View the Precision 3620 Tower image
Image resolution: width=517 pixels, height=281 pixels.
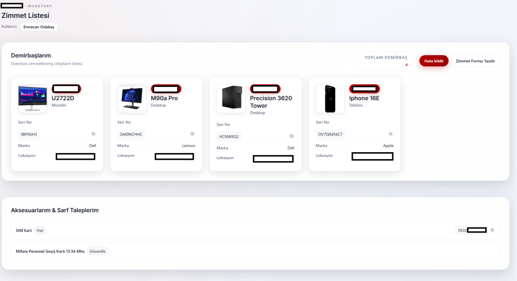coord(230,98)
